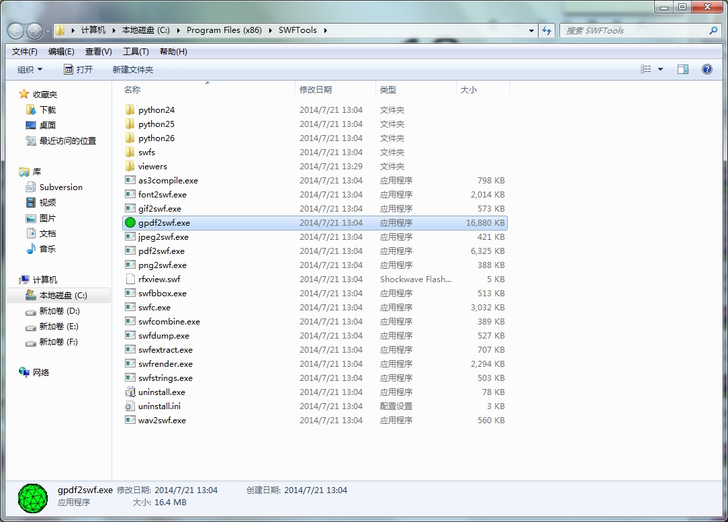Click the pdf2swf.exe file icon

(130, 251)
